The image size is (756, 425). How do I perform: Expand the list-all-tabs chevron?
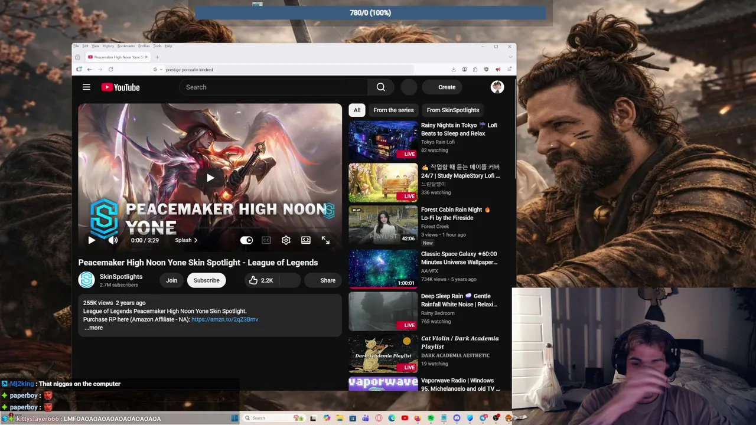click(x=509, y=57)
